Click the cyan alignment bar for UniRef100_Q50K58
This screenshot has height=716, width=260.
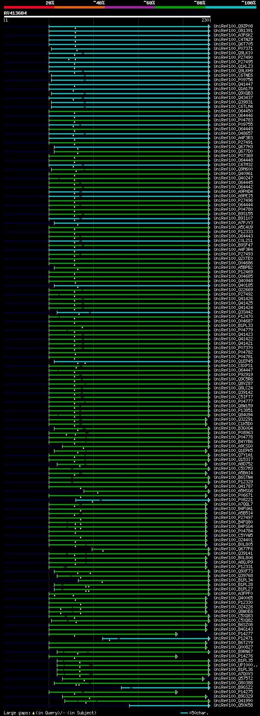pyautogui.click(x=170, y=705)
